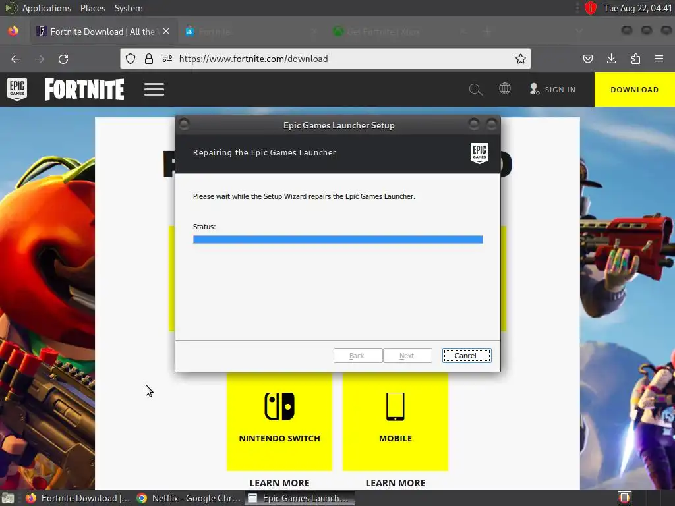Switch to Fortnite Download Firefox taskbar item
Viewport: 675px width, 506px height.
pos(78,498)
